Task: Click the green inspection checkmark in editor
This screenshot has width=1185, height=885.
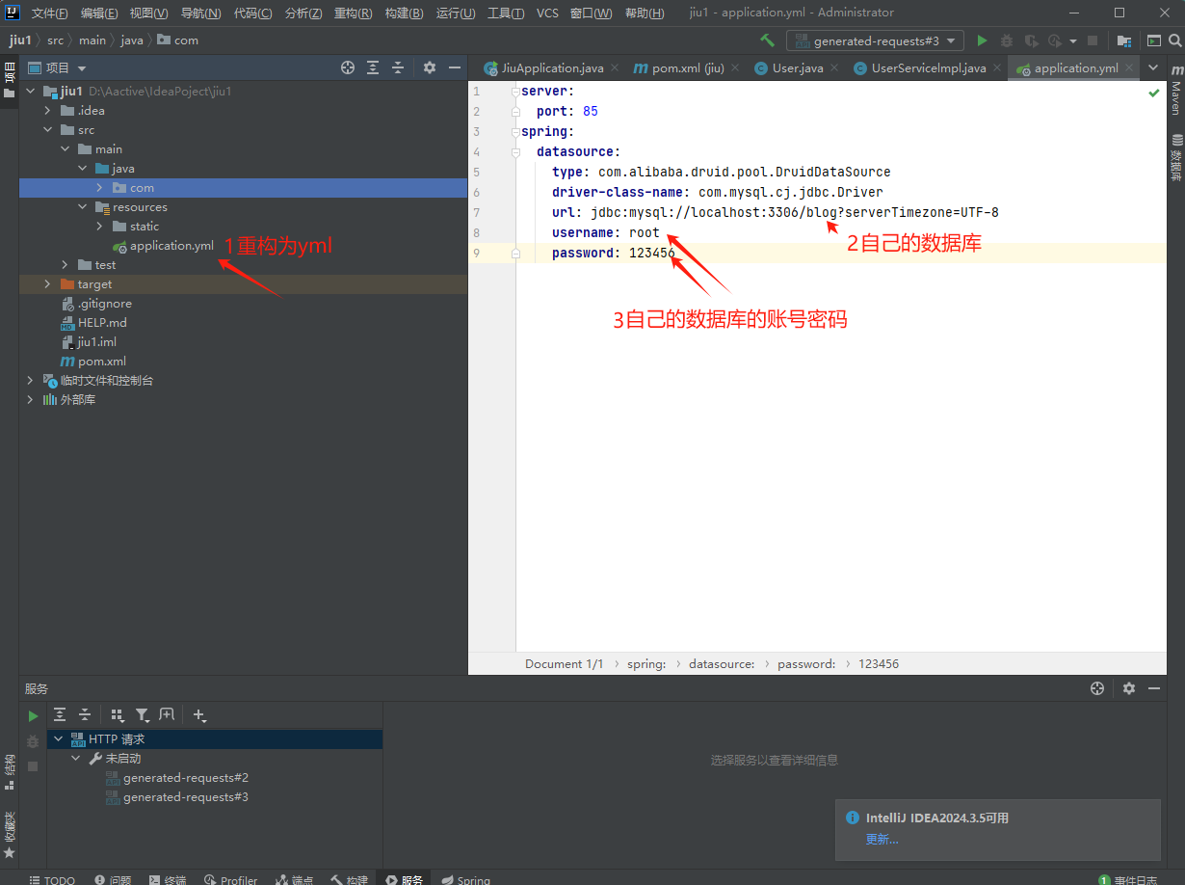Action: [x=1154, y=93]
